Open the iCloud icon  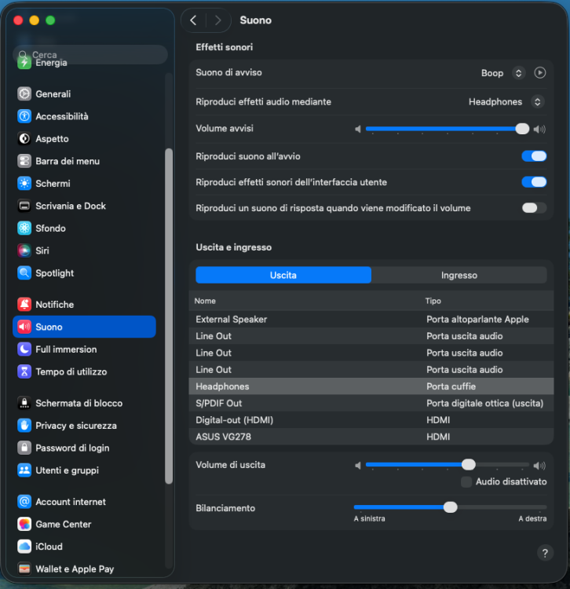[24, 547]
